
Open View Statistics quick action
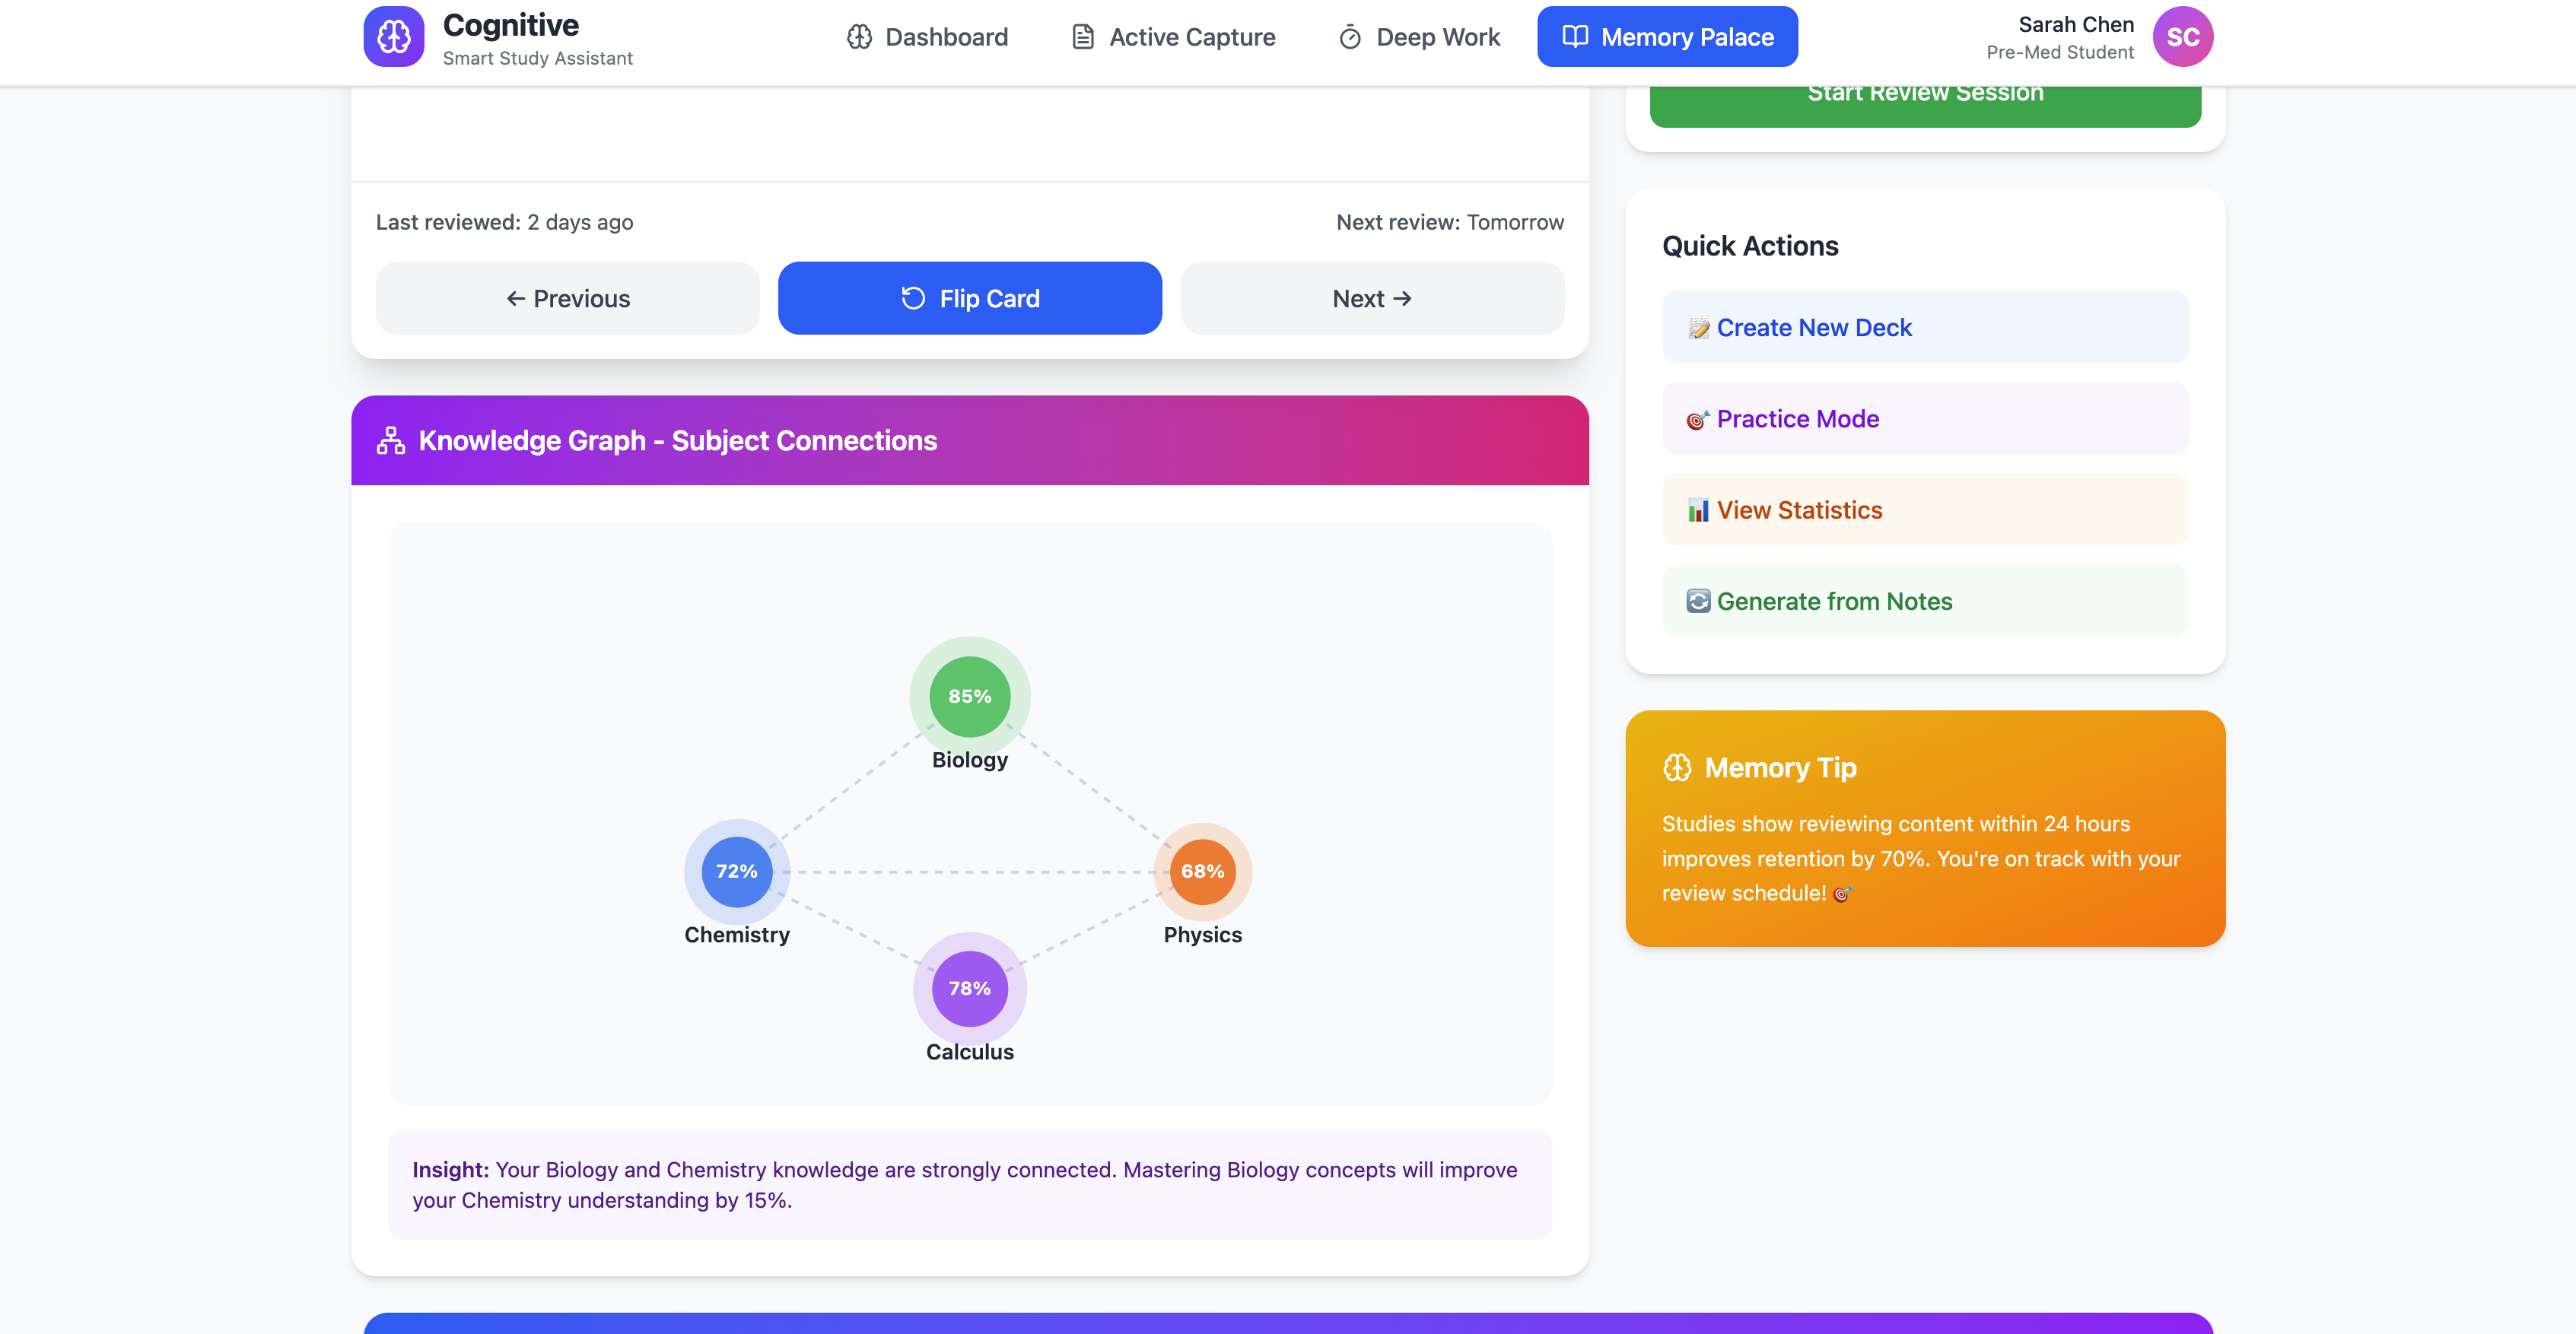tap(1924, 510)
